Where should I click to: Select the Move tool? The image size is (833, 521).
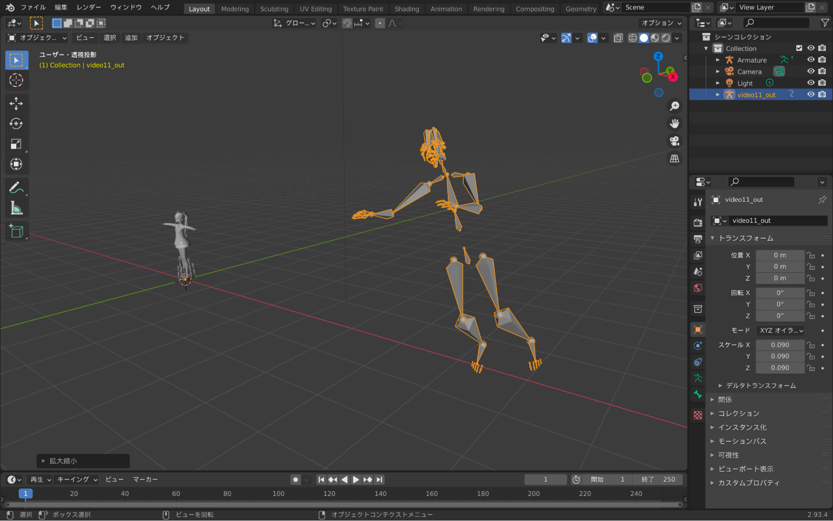[x=16, y=103]
